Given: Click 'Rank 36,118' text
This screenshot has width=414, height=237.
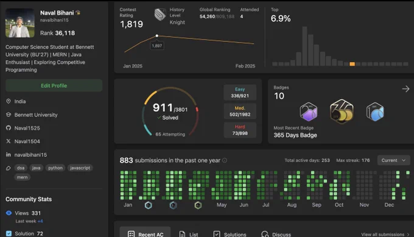Looking at the screenshot, I should 58,33.
